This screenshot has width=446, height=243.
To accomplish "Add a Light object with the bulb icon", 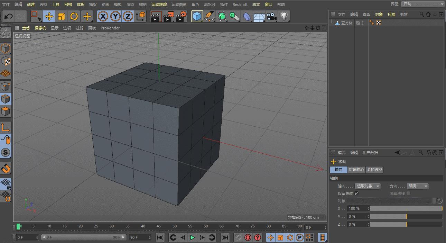I will click(284, 16).
